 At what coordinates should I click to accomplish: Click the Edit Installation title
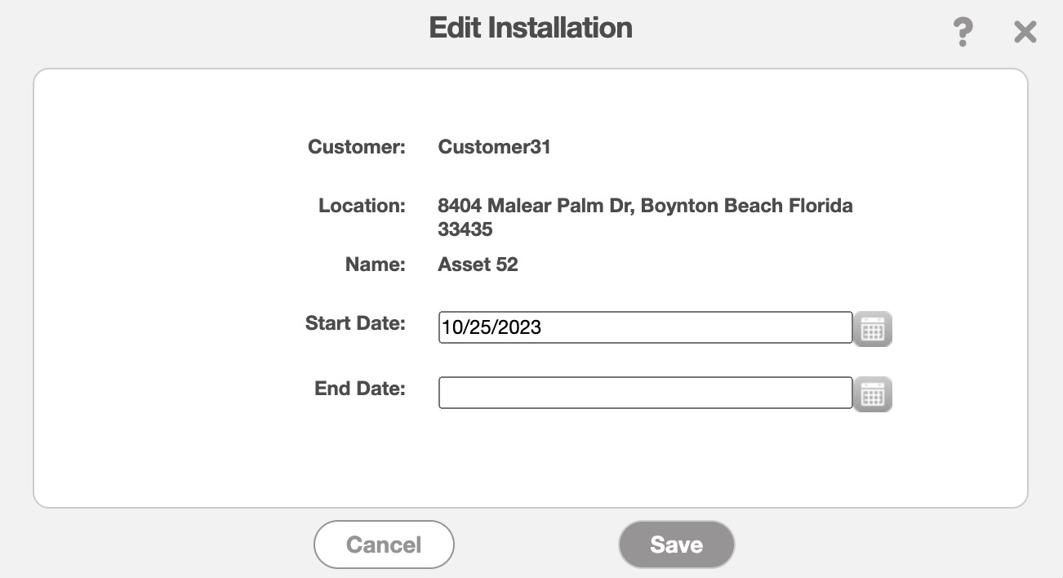531,28
